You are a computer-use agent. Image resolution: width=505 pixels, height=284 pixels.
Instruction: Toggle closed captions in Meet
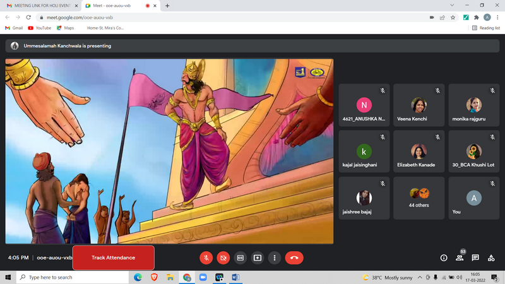[241, 258]
